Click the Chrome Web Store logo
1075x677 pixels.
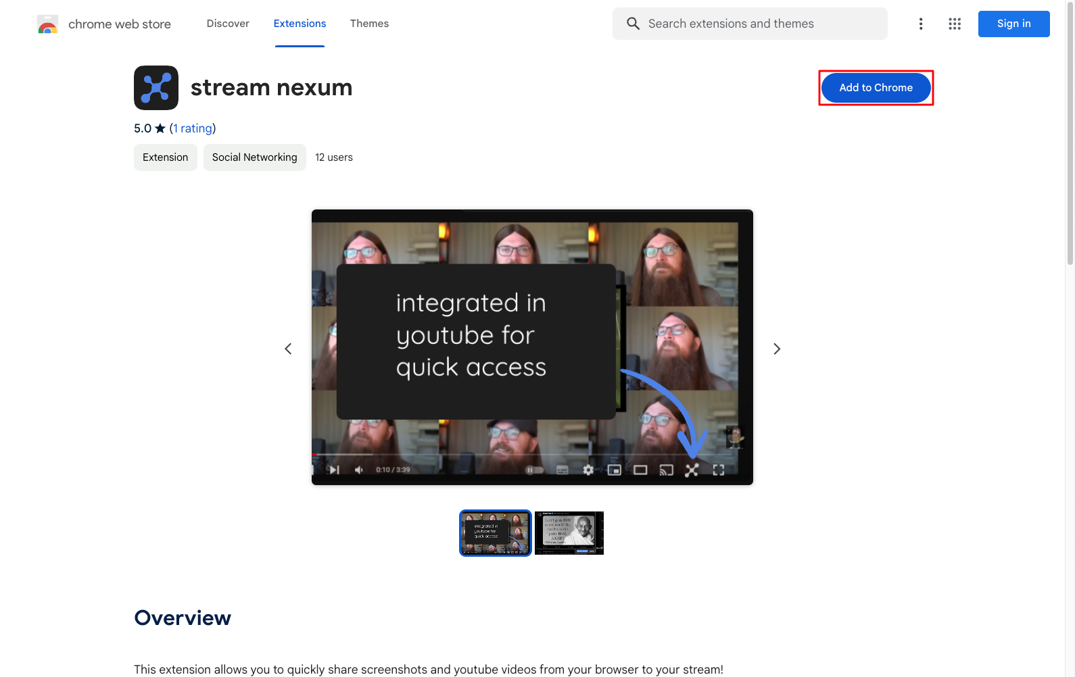pyautogui.click(x=47, y=24)
